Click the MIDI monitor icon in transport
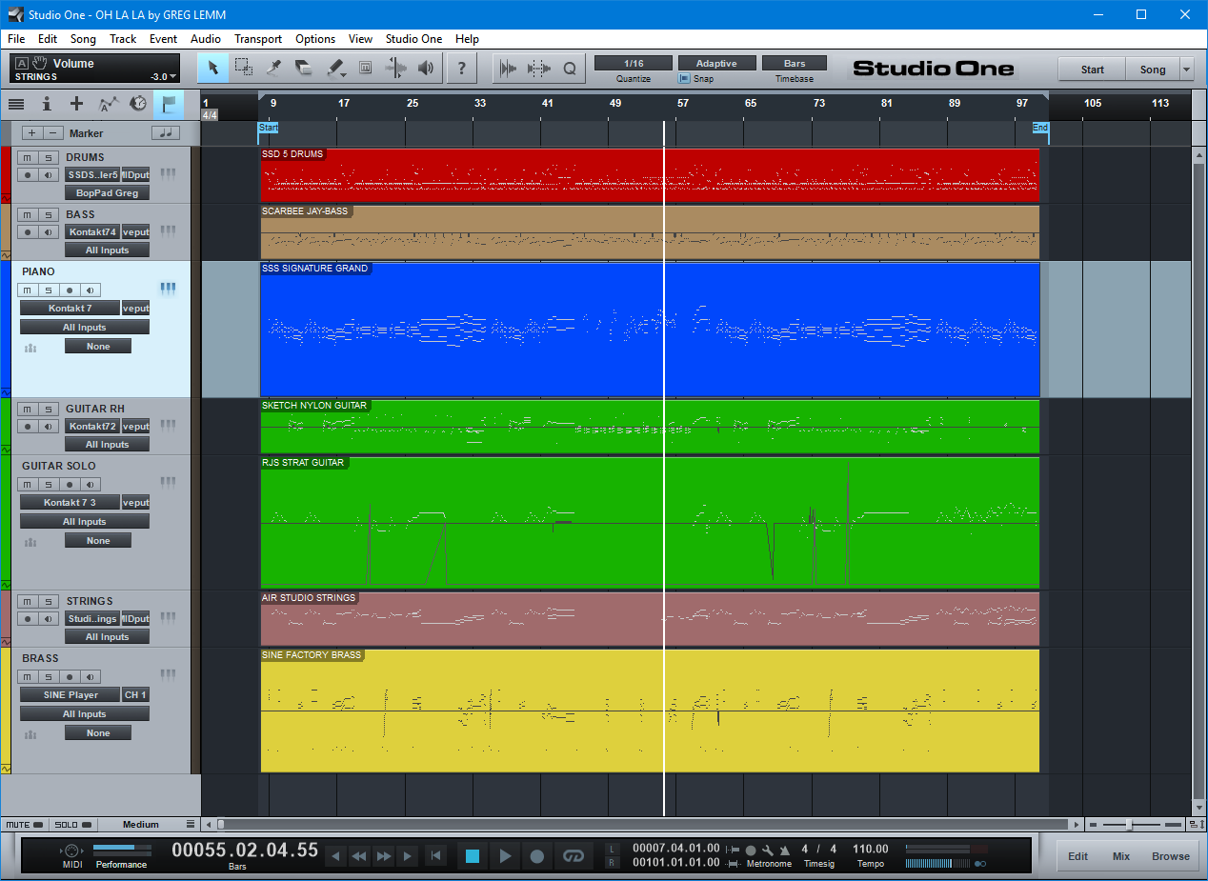 pyautogui.click(x=71, y=850)
